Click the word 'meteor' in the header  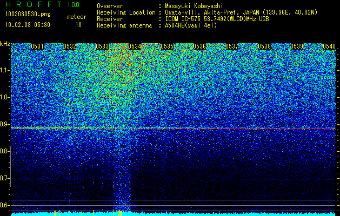click(x=77, y=17)
